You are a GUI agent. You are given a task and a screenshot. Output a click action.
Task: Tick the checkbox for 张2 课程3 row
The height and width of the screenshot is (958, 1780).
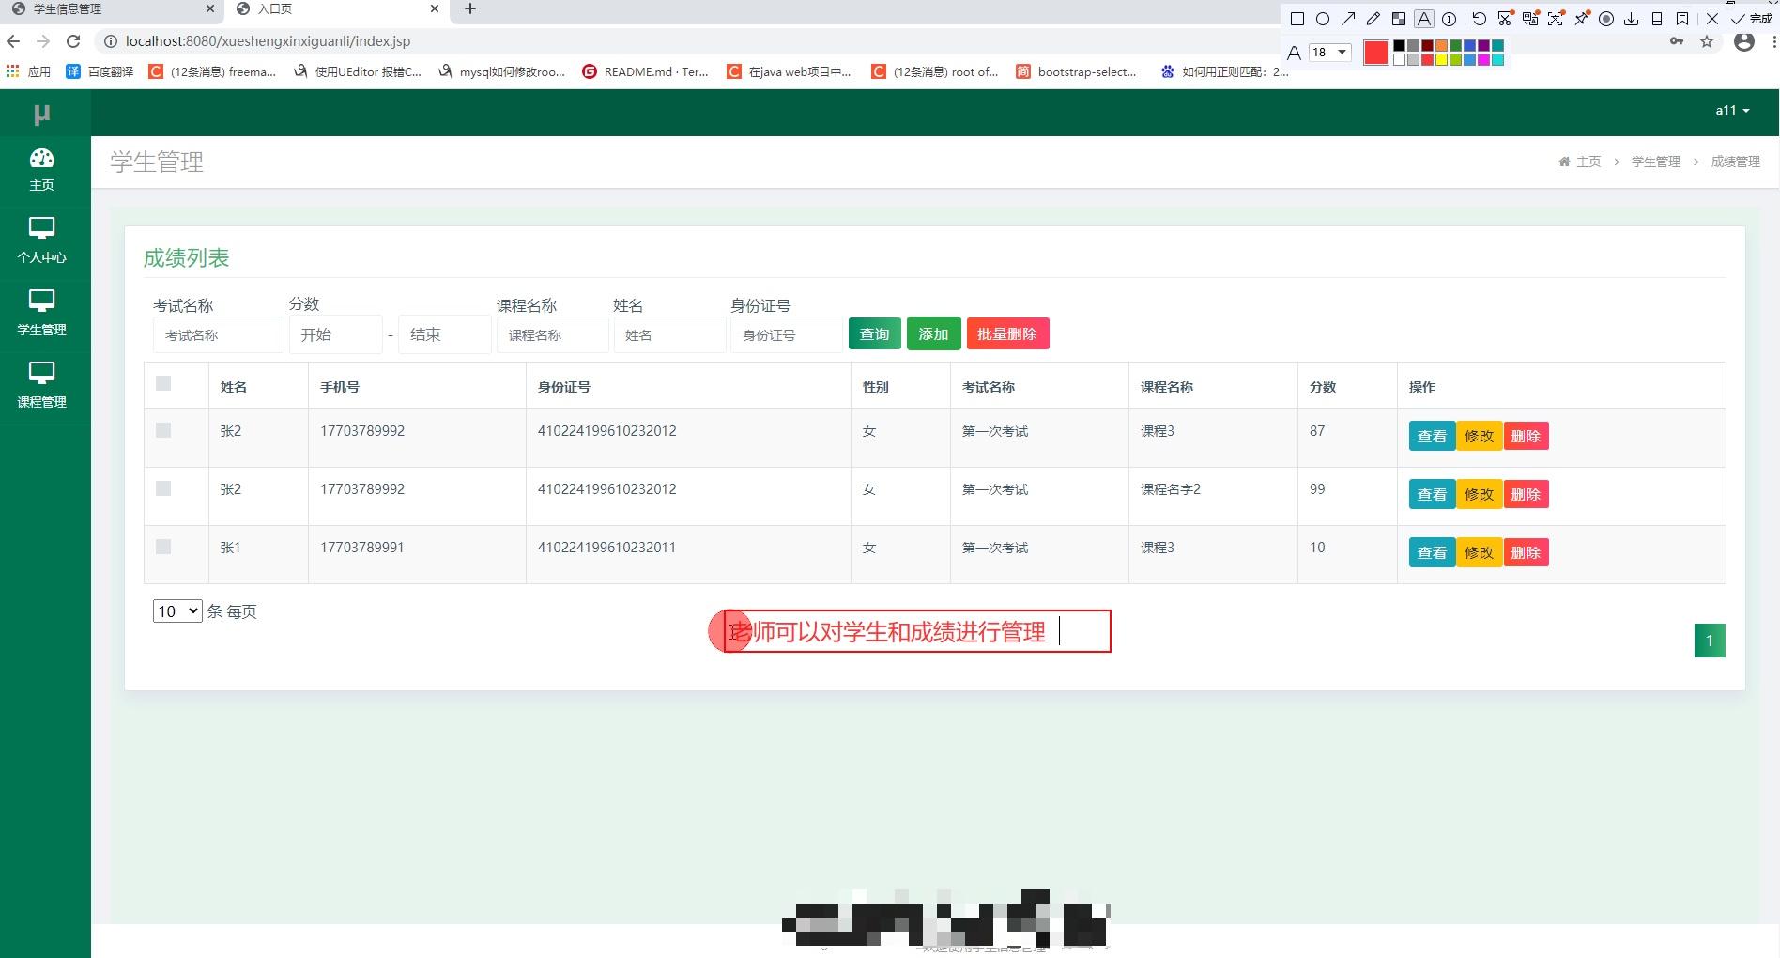pyautogui.click(x=163, y=430)
